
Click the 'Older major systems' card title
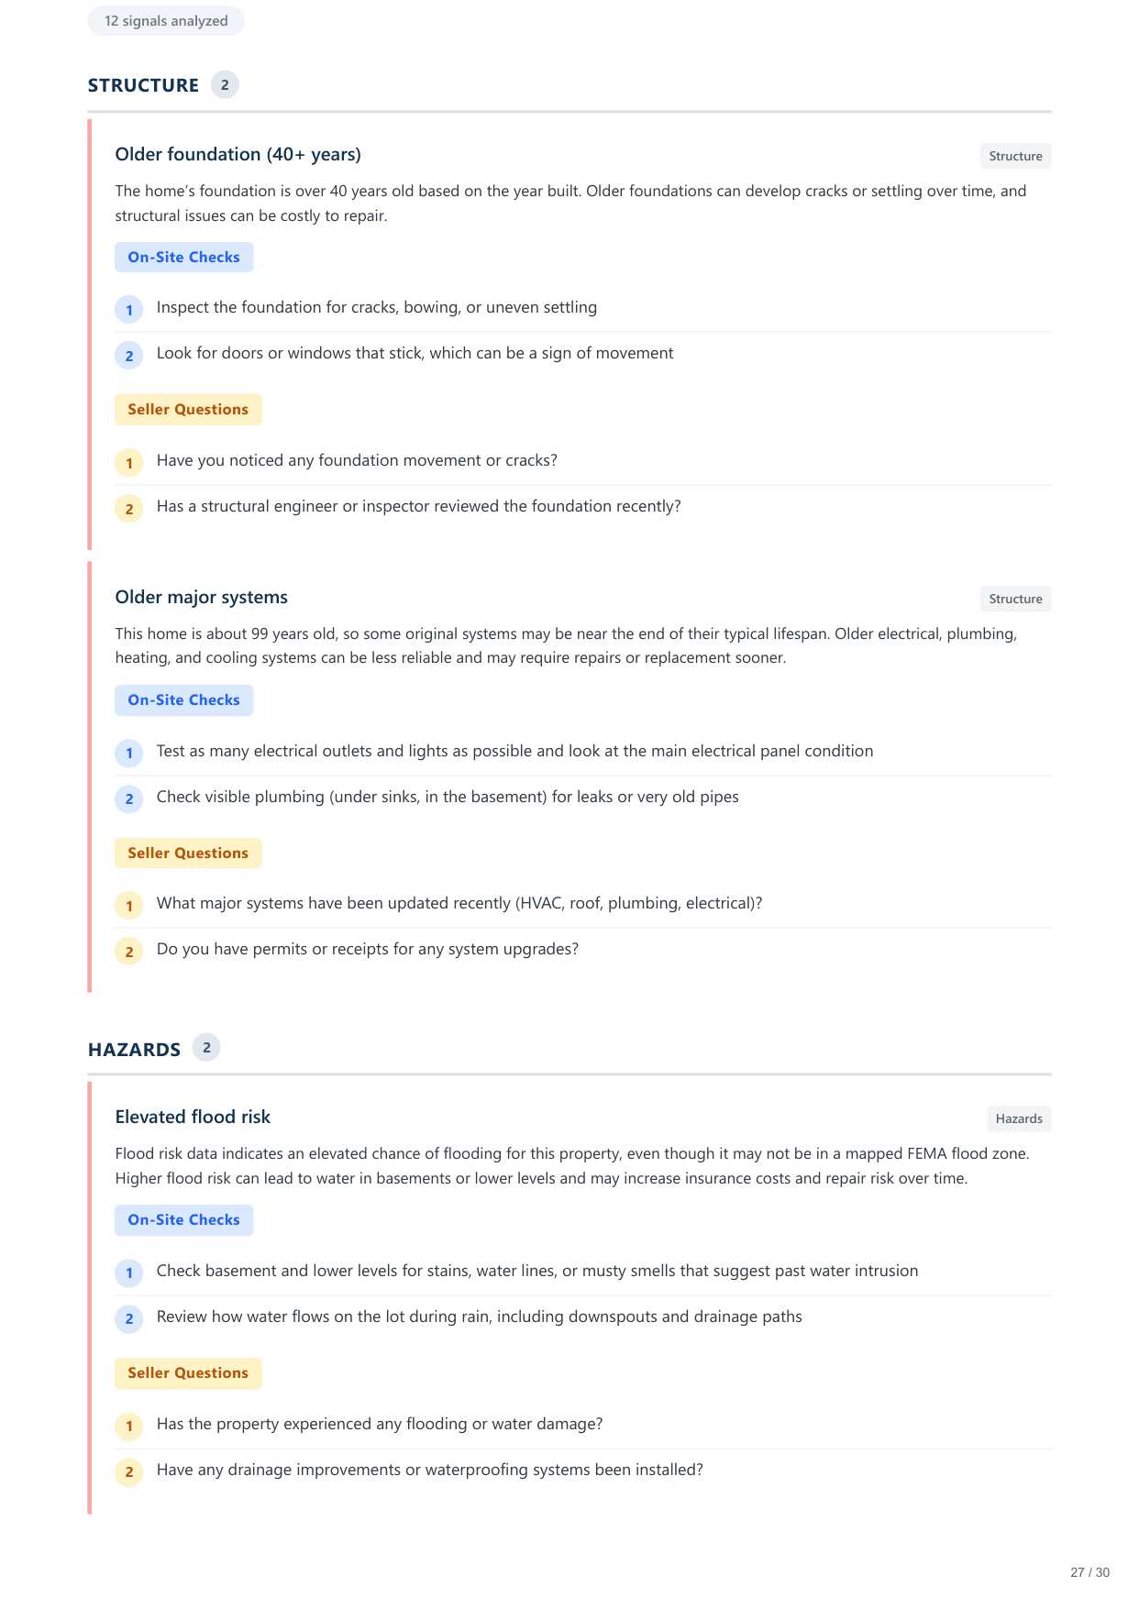point(202,598)
